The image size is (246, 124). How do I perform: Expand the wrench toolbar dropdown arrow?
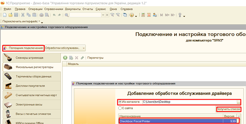coord(184,16)
